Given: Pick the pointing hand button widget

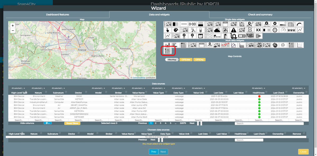Looking at the screenshot, I should tap(167, 30).
